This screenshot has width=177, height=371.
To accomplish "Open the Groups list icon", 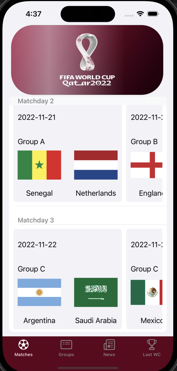I will click(x=66, y=345).
